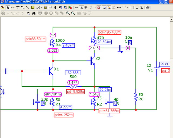Pick the orthogonal Wire mode tool
Image resolution: width=173 pixels, height=138 pixels.
(23, 8)
